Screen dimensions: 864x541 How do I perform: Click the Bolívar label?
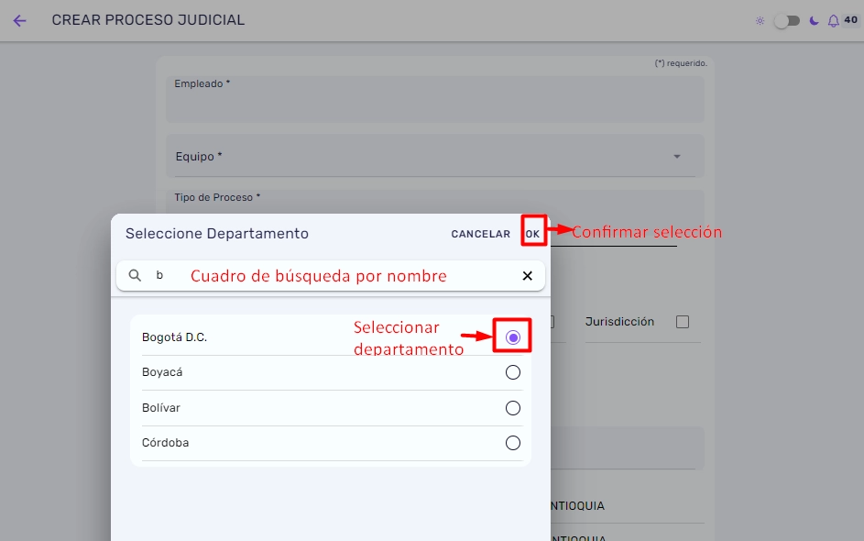point(161,408)
